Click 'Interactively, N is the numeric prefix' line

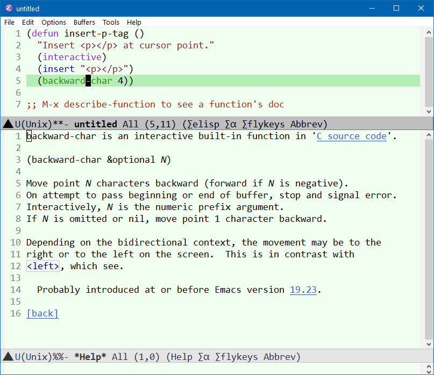155,207
